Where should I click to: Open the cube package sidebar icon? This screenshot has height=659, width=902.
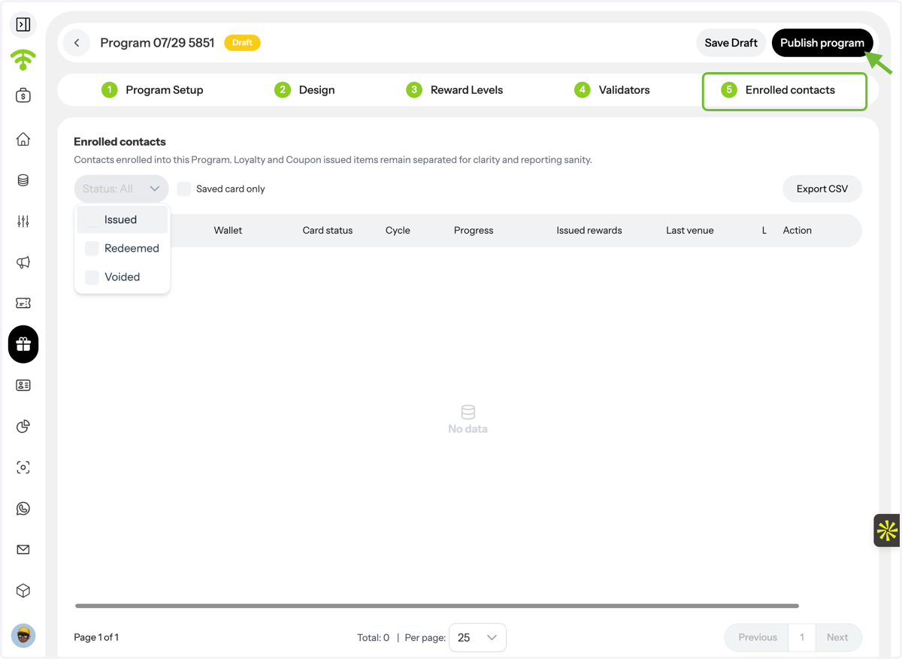pos(23,591)
